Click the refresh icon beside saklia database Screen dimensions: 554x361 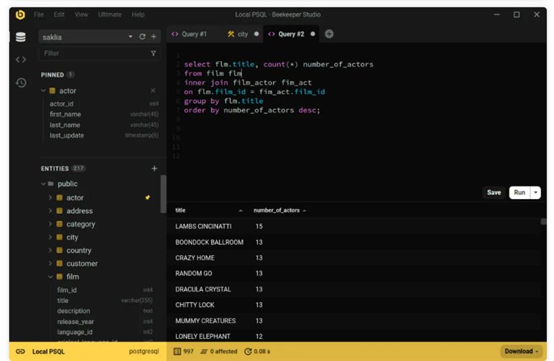142,36
